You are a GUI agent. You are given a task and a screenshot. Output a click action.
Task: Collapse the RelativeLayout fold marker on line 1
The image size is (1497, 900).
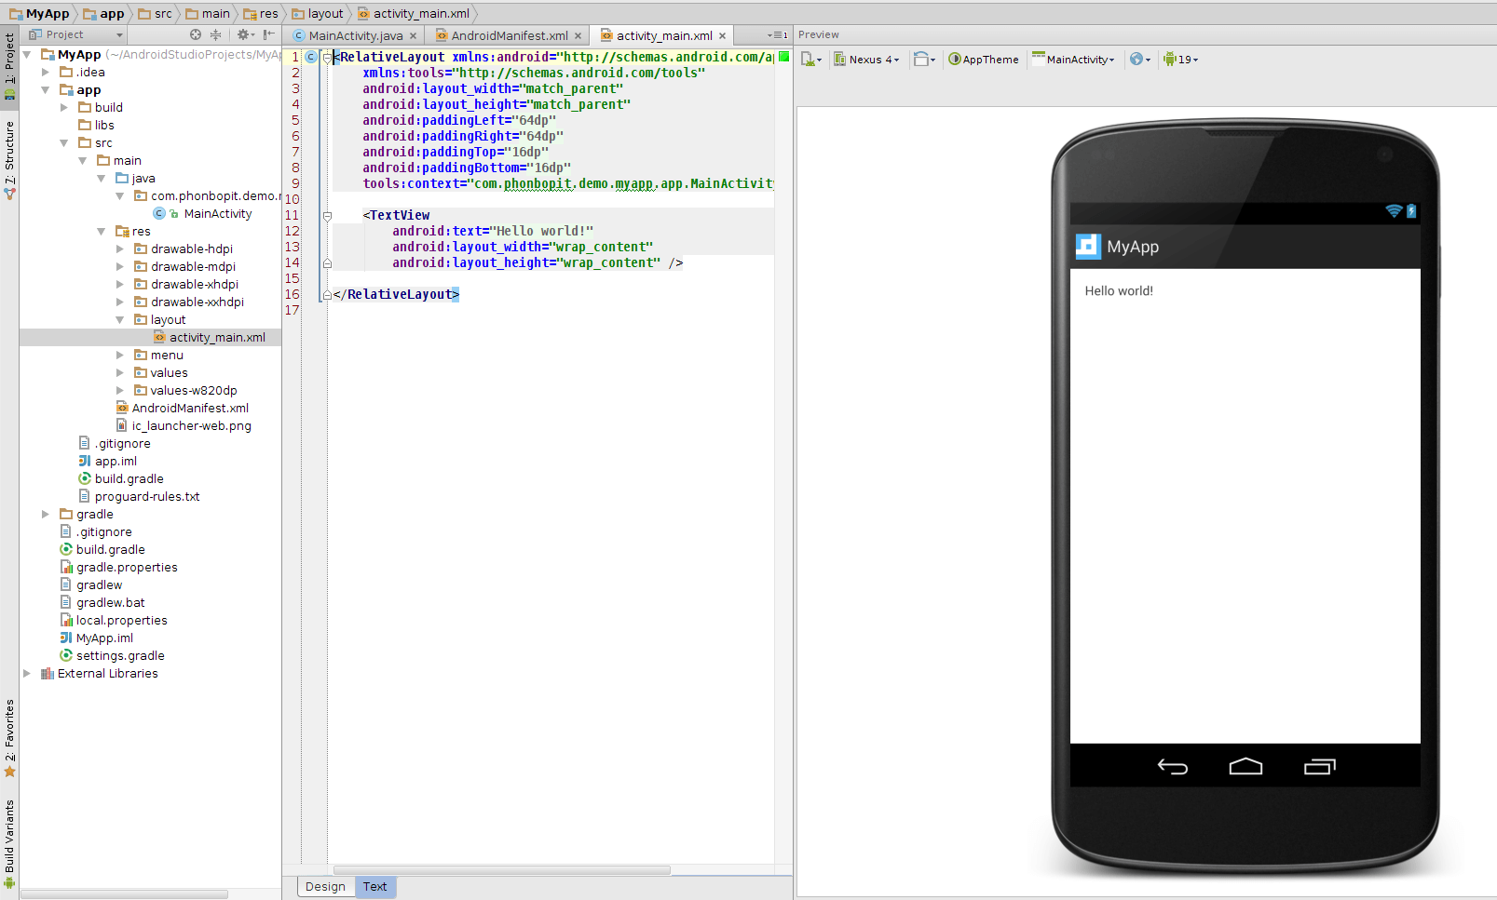tap(327, 58)
